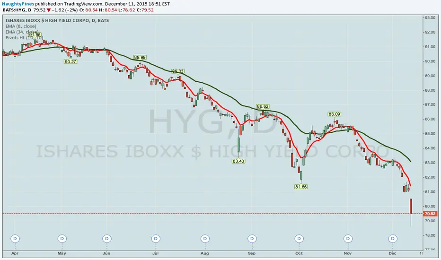This screenshot has width=441, height=260.
Task: Click the dividend D marker above Apr
Action: 15,239
